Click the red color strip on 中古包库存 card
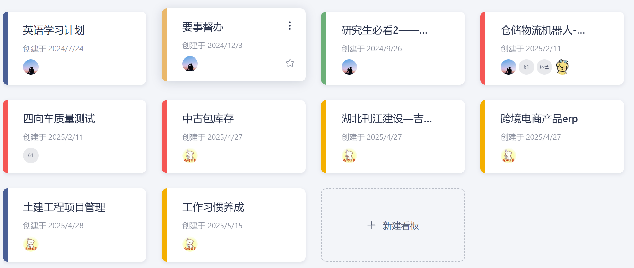The height and width of the screenshot is (268, 634). point(164,136)
